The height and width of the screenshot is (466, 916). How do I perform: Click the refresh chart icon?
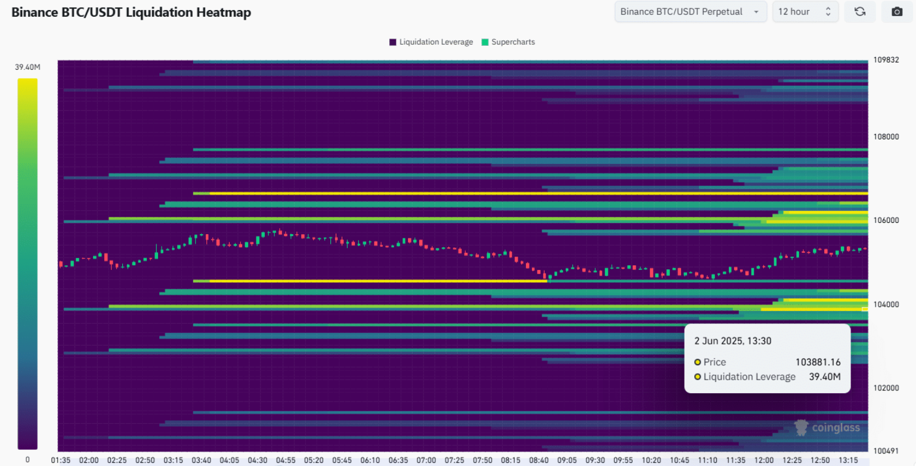click(x=859, y=11)
